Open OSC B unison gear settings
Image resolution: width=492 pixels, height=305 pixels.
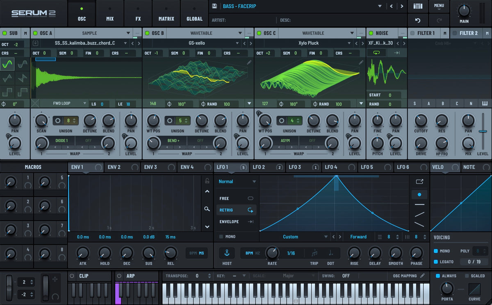click(170, 121)
